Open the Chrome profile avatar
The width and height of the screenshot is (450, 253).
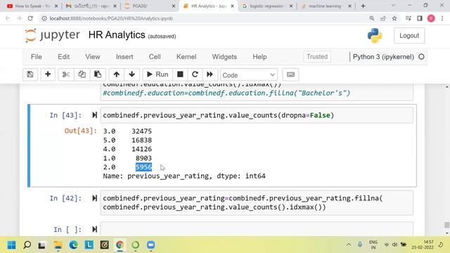(431, 18)
